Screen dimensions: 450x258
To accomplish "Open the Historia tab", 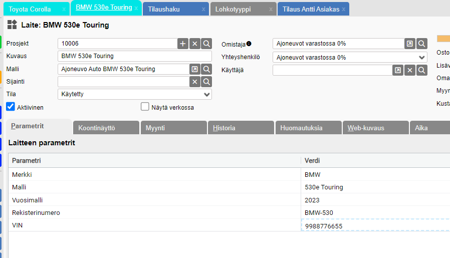I will pos(241,128).
